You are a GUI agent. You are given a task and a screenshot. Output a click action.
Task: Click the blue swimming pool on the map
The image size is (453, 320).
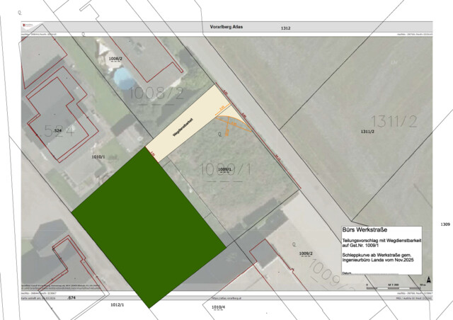(122, 74)
